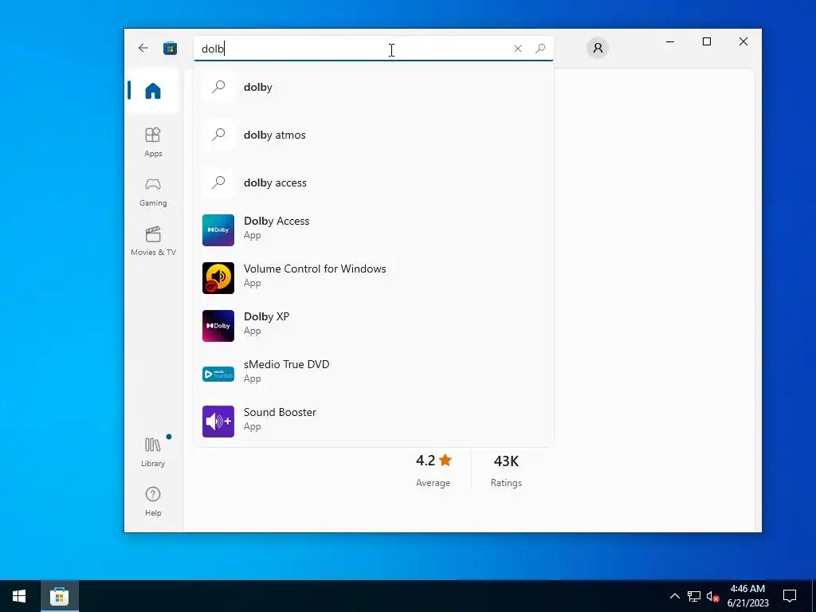Image resolution: width=816 pixels, height=612 pixels.
Task: Click the magnifier beside 'dolby atmos' suggestion
Action: 218,134
